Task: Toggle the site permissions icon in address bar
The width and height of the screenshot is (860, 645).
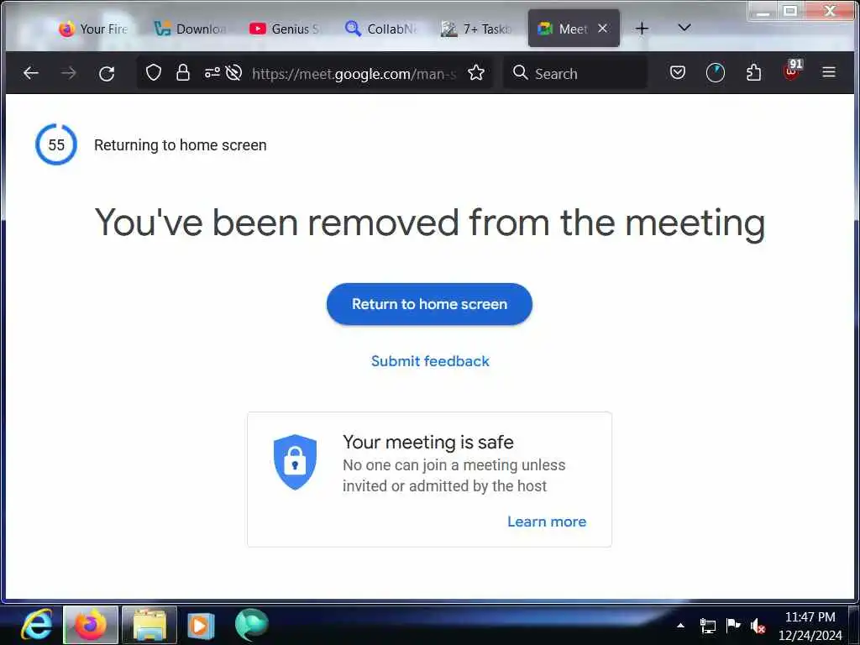Action: tap(212, 72)
